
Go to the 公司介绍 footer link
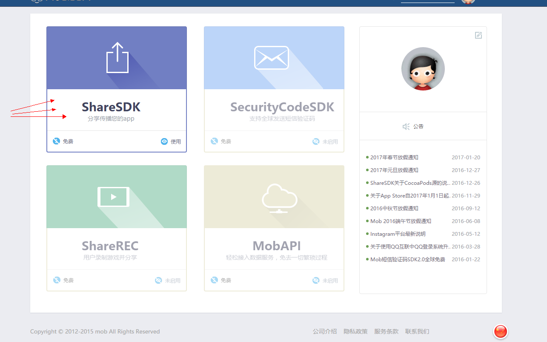[325, 331]
